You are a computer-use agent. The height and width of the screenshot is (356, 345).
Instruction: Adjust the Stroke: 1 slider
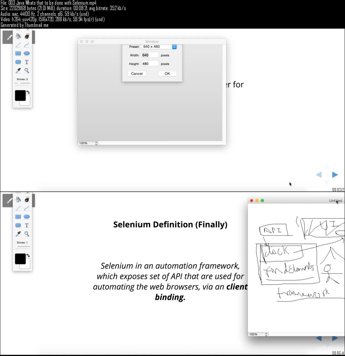(x=22, y=247)
